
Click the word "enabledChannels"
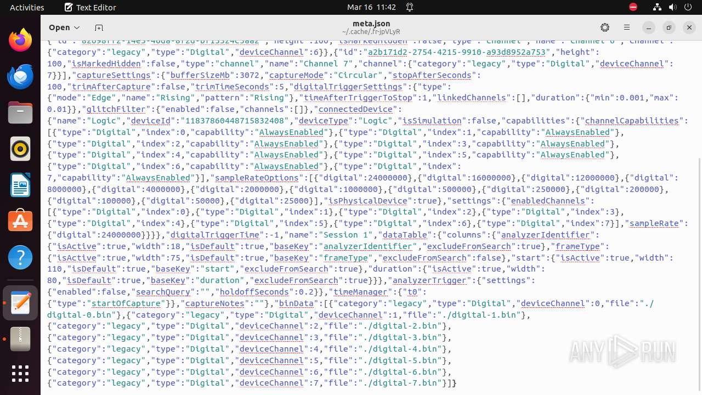tap(547, 201)
